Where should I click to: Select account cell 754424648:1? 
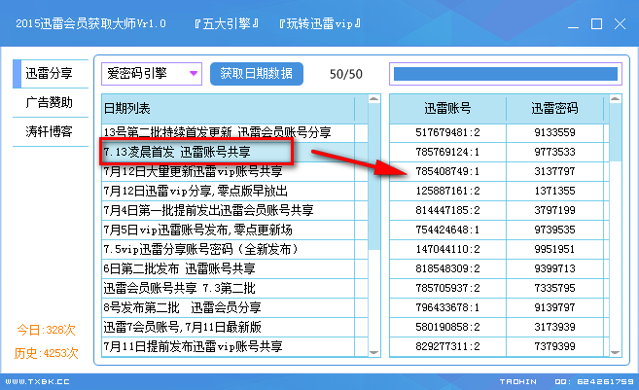click(x=447, y=230)
